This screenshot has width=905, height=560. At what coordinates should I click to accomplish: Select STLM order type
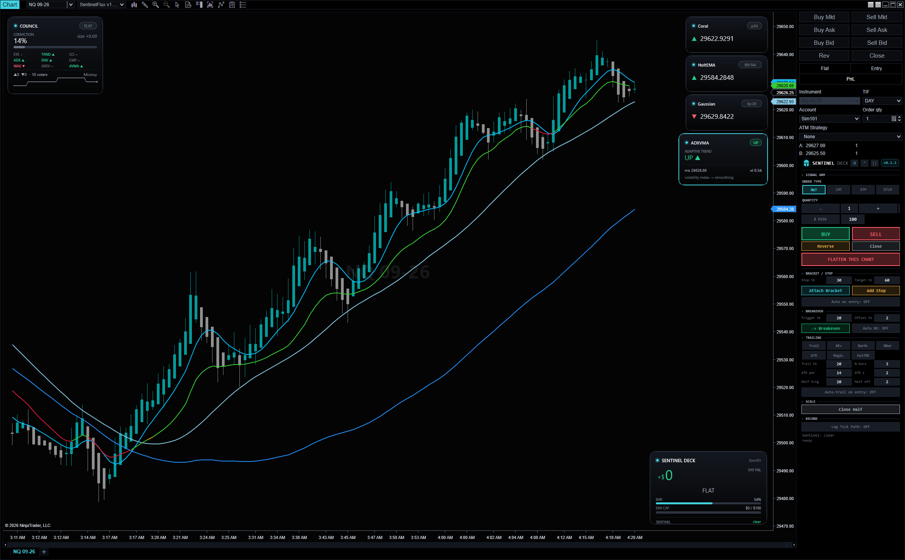pos(887,190)
